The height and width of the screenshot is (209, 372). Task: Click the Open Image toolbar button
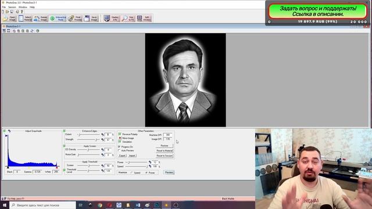click(x=9, y=18)
